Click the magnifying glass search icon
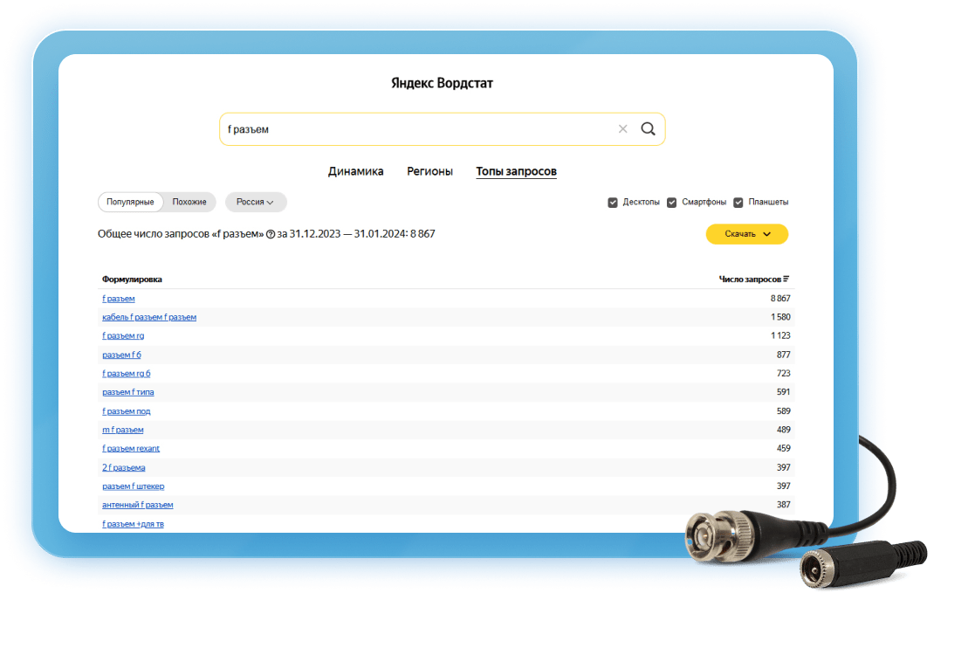Screen dimensions: 975x662 [x=648, y=128]
